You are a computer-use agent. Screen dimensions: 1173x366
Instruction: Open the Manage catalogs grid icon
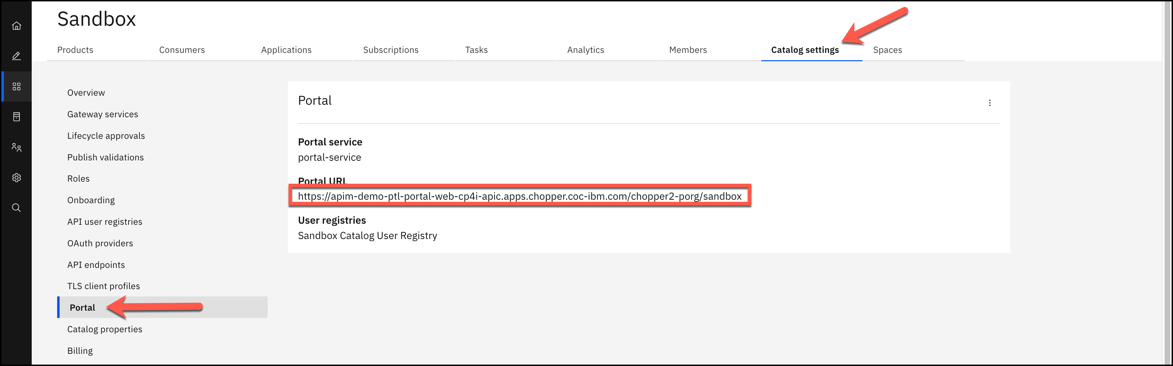16,86
